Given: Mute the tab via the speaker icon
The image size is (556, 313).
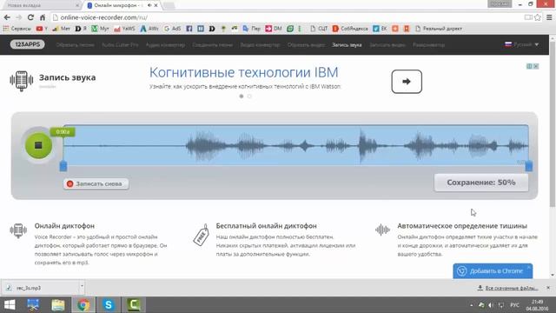Looking at the screenshot, I should [x=149, y=5].
